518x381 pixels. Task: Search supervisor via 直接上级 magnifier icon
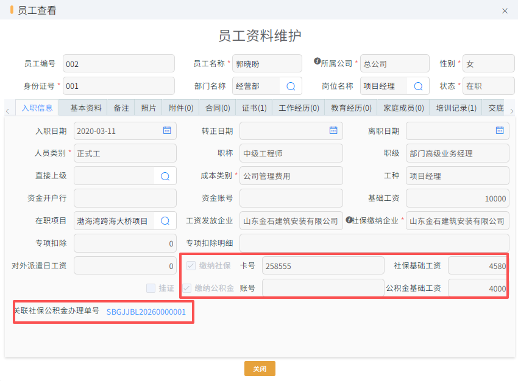pyautogui.click(x=165, y=176)
